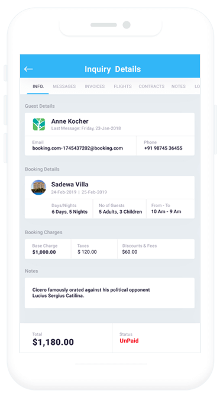Tap the phone number +91 98745 36455
The image size is (220, 397).
point(163,149)
